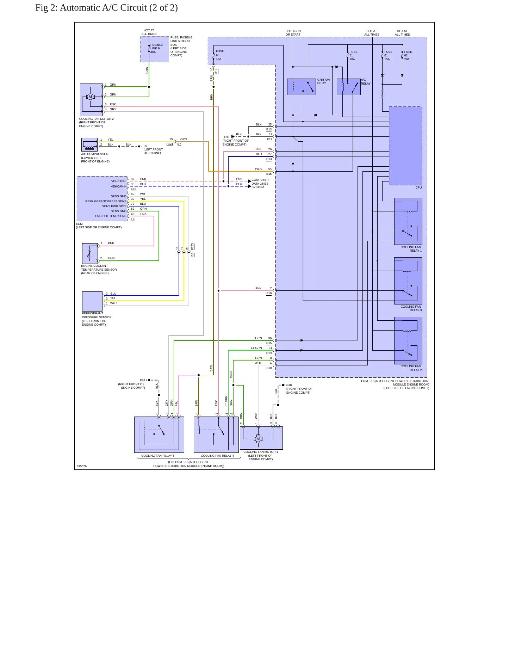Click the 'FUSE 63 15A' label
509x659 pixels.
click(x=220, y=55)
